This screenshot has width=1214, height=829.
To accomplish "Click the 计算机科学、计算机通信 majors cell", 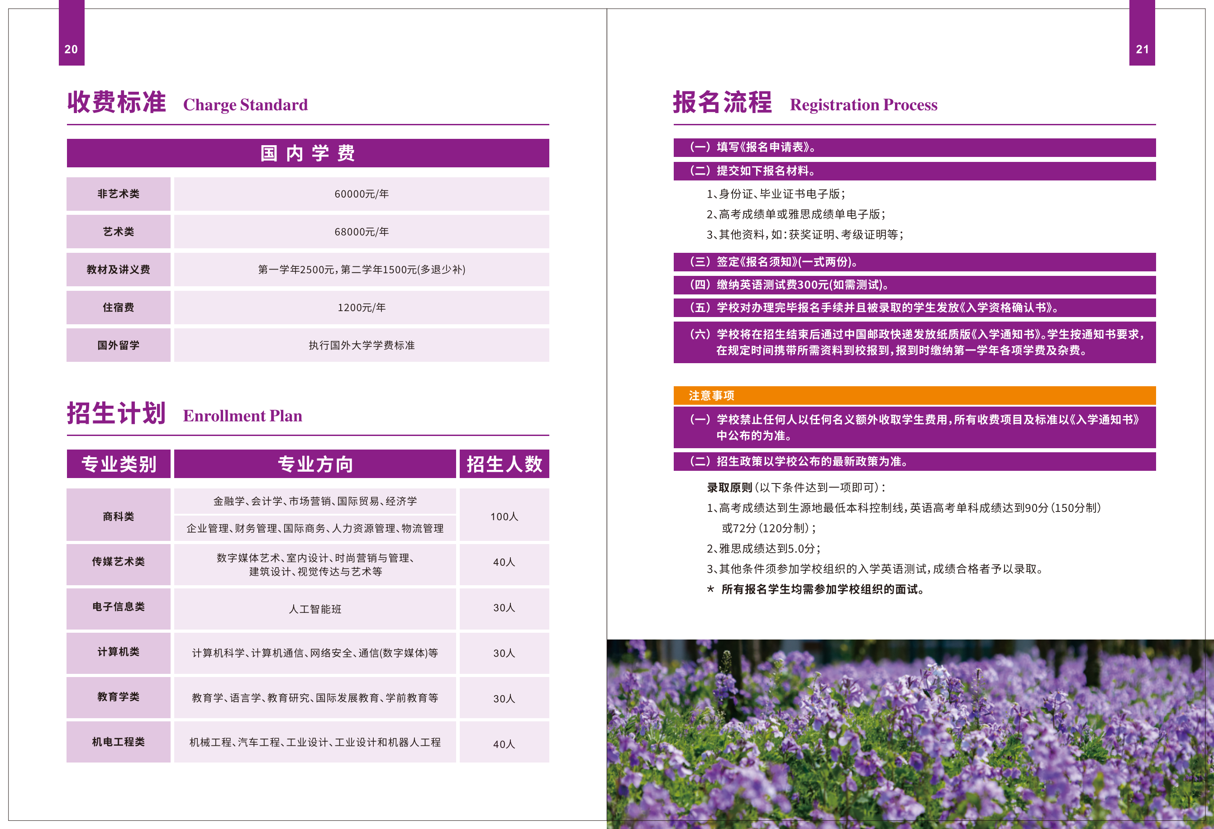I will [x=315, y=653].
